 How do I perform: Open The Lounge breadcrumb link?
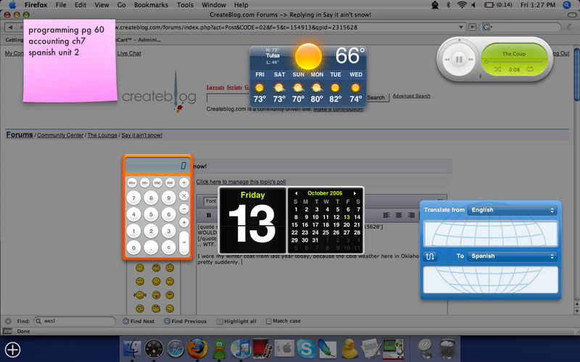click(102, 135)
